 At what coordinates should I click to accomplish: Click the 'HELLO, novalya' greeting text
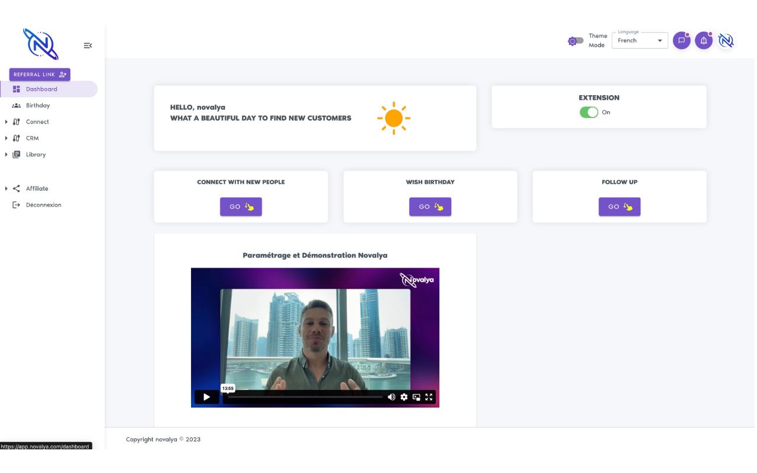coord(198,108)
